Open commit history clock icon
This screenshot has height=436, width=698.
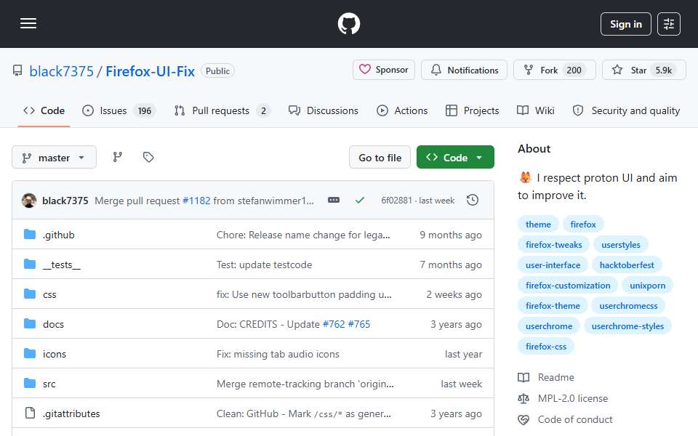[473, 201]
